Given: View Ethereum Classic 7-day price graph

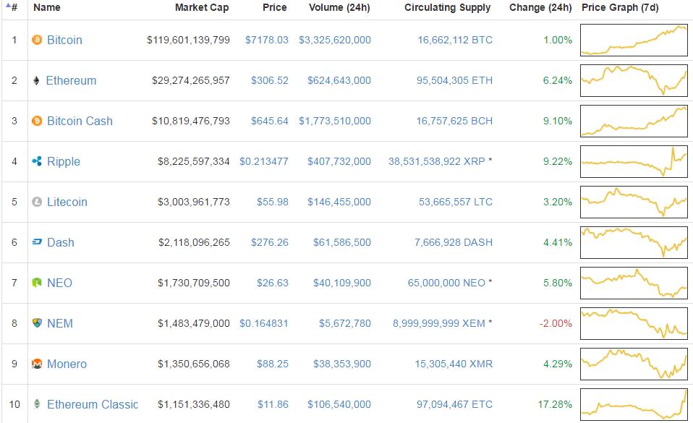Looking at the screenshot, I should [x=634, y=405].
